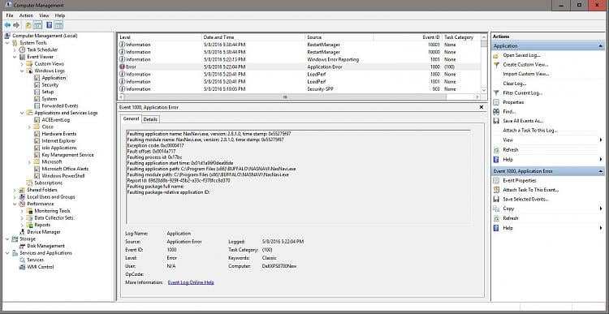609x314 pixels.
Task: Click the Save Selected Events disk icon
Action: (x=496, y=199)
